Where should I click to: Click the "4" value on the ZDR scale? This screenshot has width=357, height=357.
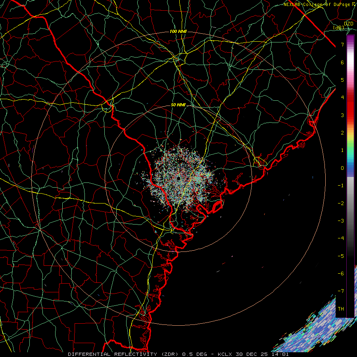click(342, 98)
